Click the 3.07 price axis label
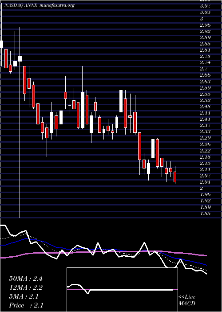Image resolution: width=222 pixels, height=312 pixels. [x=206, y=6]
